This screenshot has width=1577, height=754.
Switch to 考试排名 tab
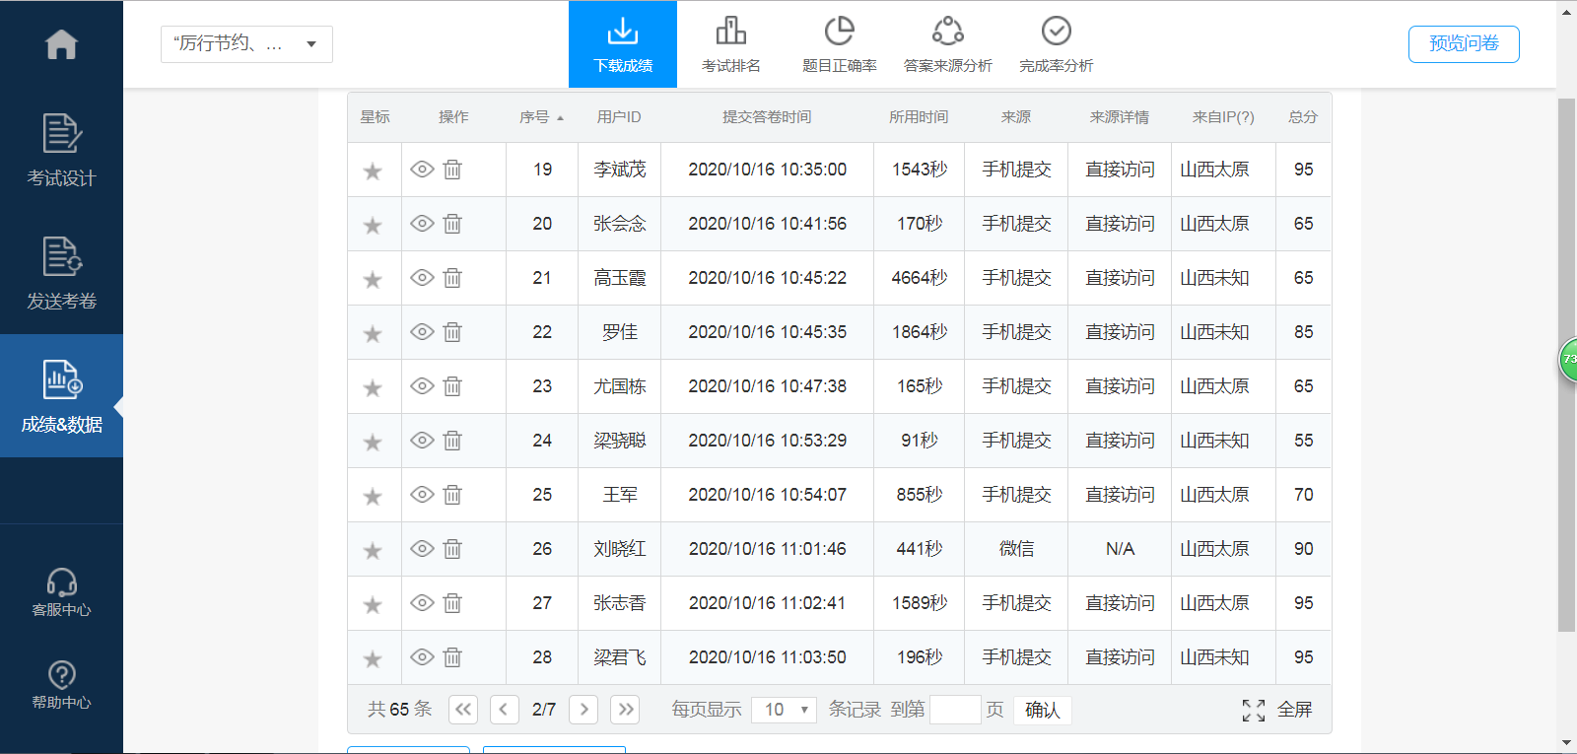click(730, 44)
